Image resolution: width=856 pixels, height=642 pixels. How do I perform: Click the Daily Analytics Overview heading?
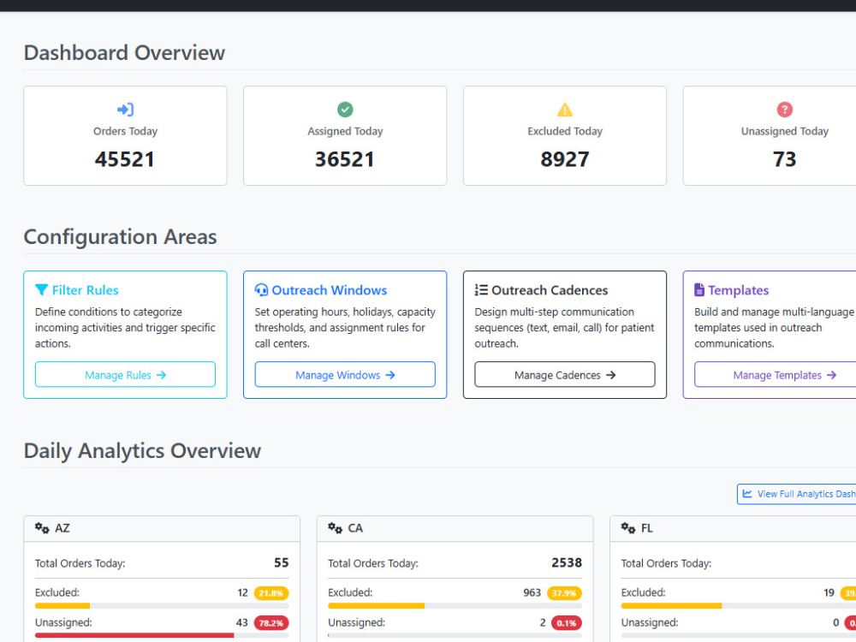142,451
